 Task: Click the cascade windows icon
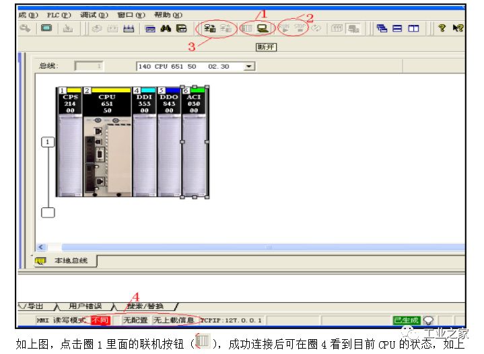point(382,28)
